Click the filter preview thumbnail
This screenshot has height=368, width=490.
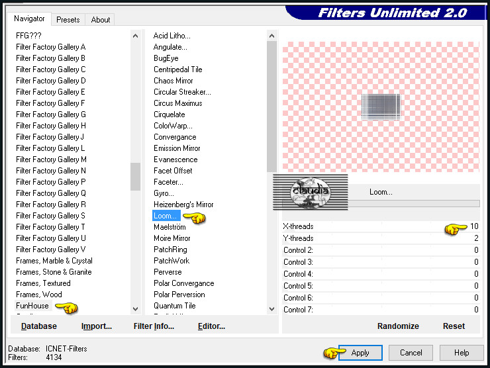(381, 107)
